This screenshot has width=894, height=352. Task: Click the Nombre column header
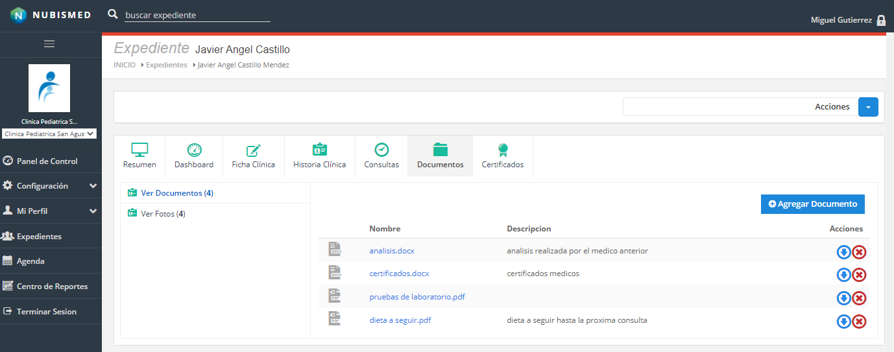(x=385, y=229)
